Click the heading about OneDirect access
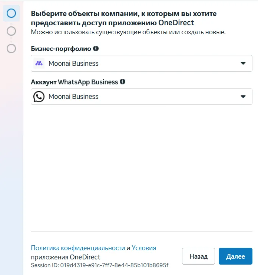This screenshot has width=258, height=275. 124,18
